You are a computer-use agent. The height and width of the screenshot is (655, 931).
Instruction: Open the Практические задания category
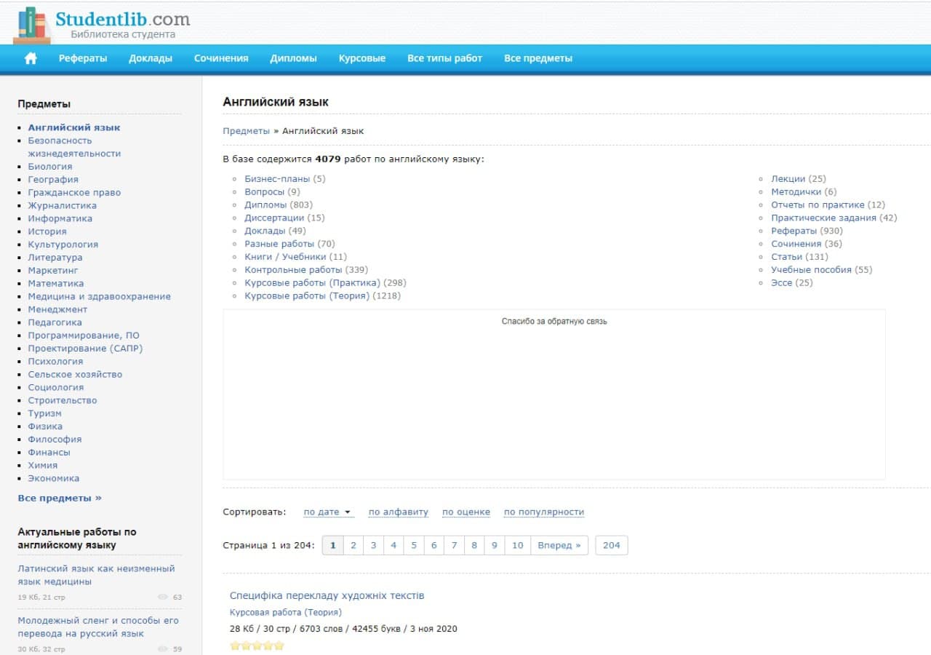823,218
